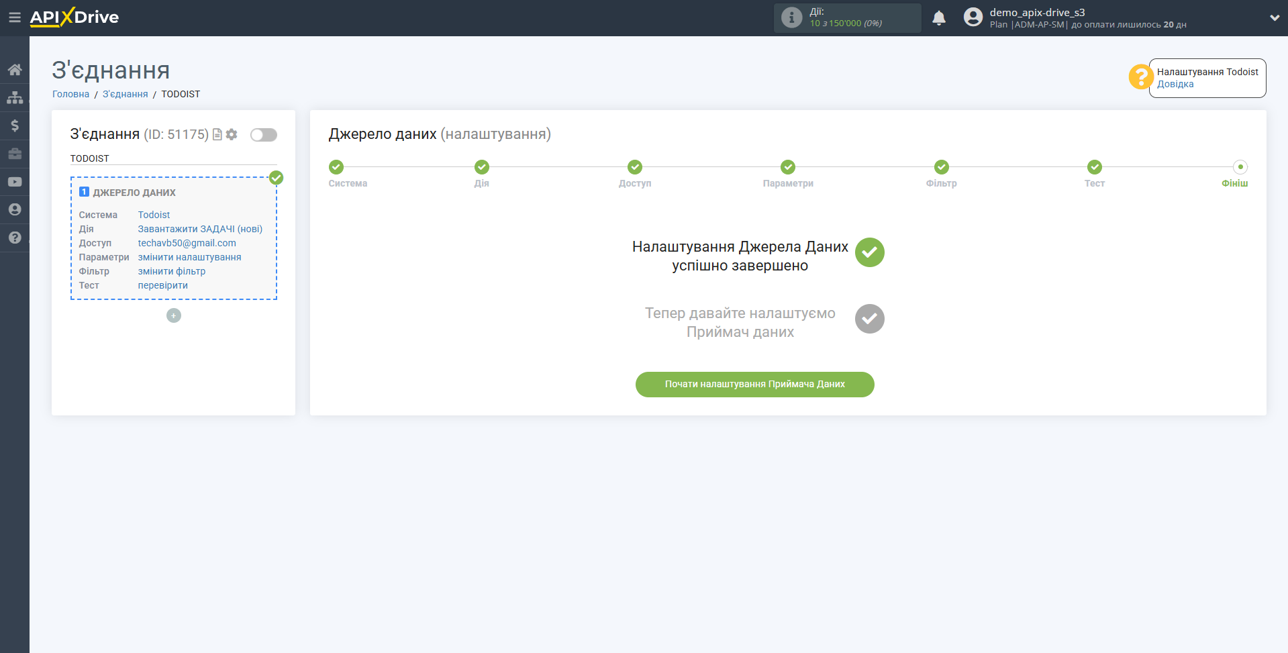Click змінити налаштування link
Image resolution: width=1288 pixels, height=653 pixels.
click(189, 257)
